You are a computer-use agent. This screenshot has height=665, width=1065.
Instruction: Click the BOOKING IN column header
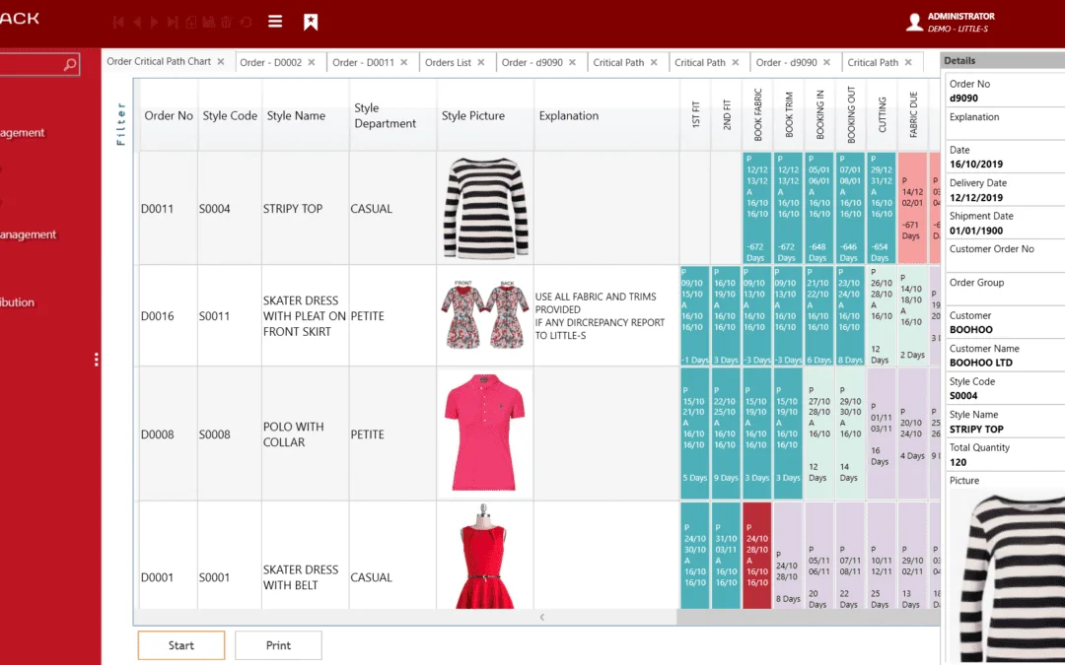coord(819,115)
